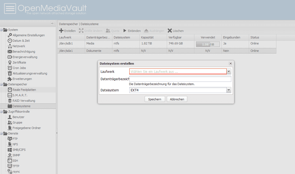The width and height of the screenshot is (295, 174).
Task: Open Datum & Zeit clock icon
Action: (x=10, y=41)
